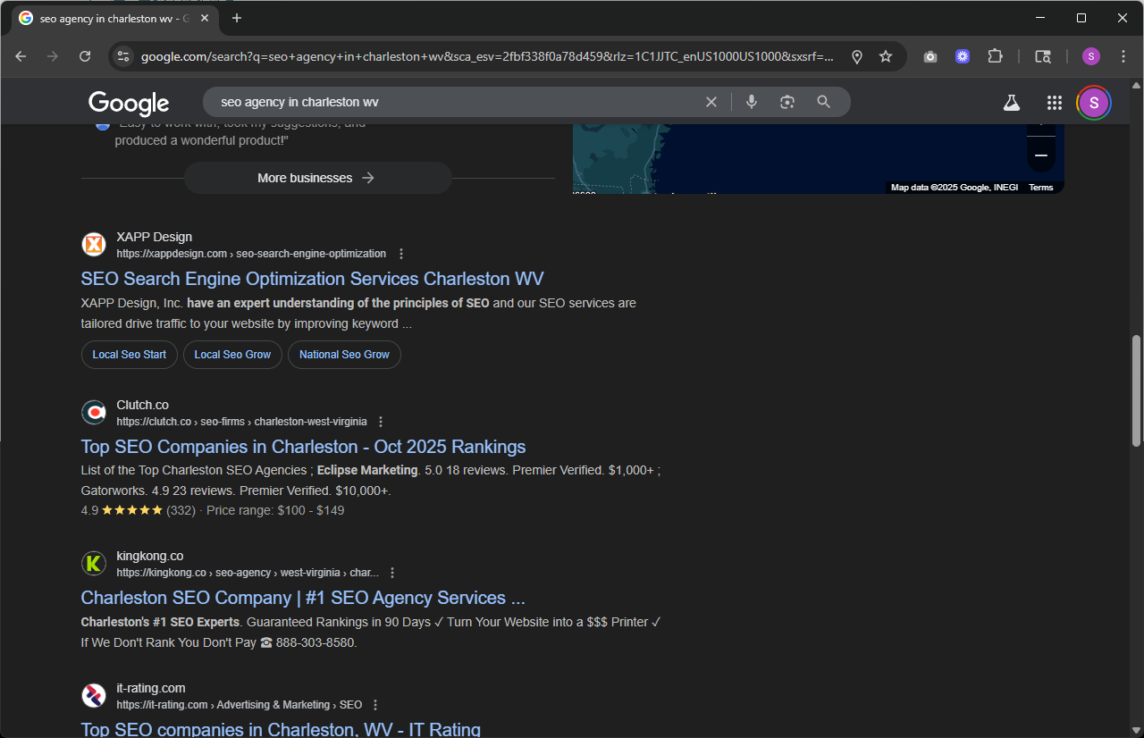This screenshot has width=1144, height=738.
Task: Select the Local Seo Start chip
Action: point(130,355)
